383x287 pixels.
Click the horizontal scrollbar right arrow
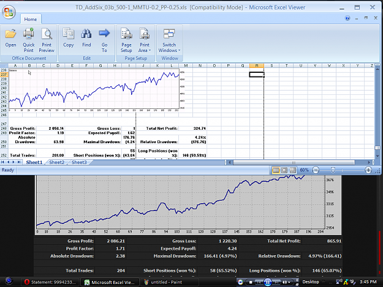[x=369, y=162]
